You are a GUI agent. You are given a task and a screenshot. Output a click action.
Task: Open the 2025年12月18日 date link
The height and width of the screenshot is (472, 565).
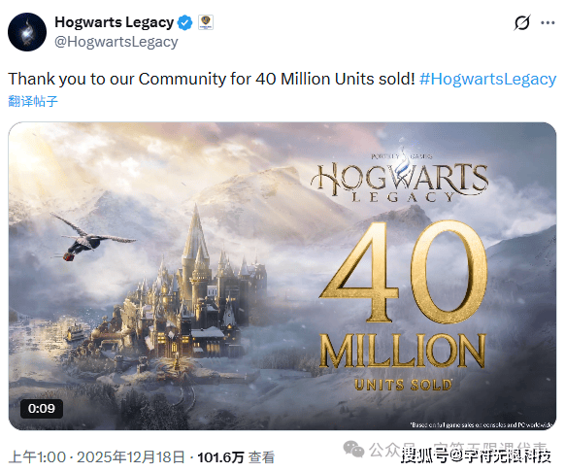pos(131,457)
